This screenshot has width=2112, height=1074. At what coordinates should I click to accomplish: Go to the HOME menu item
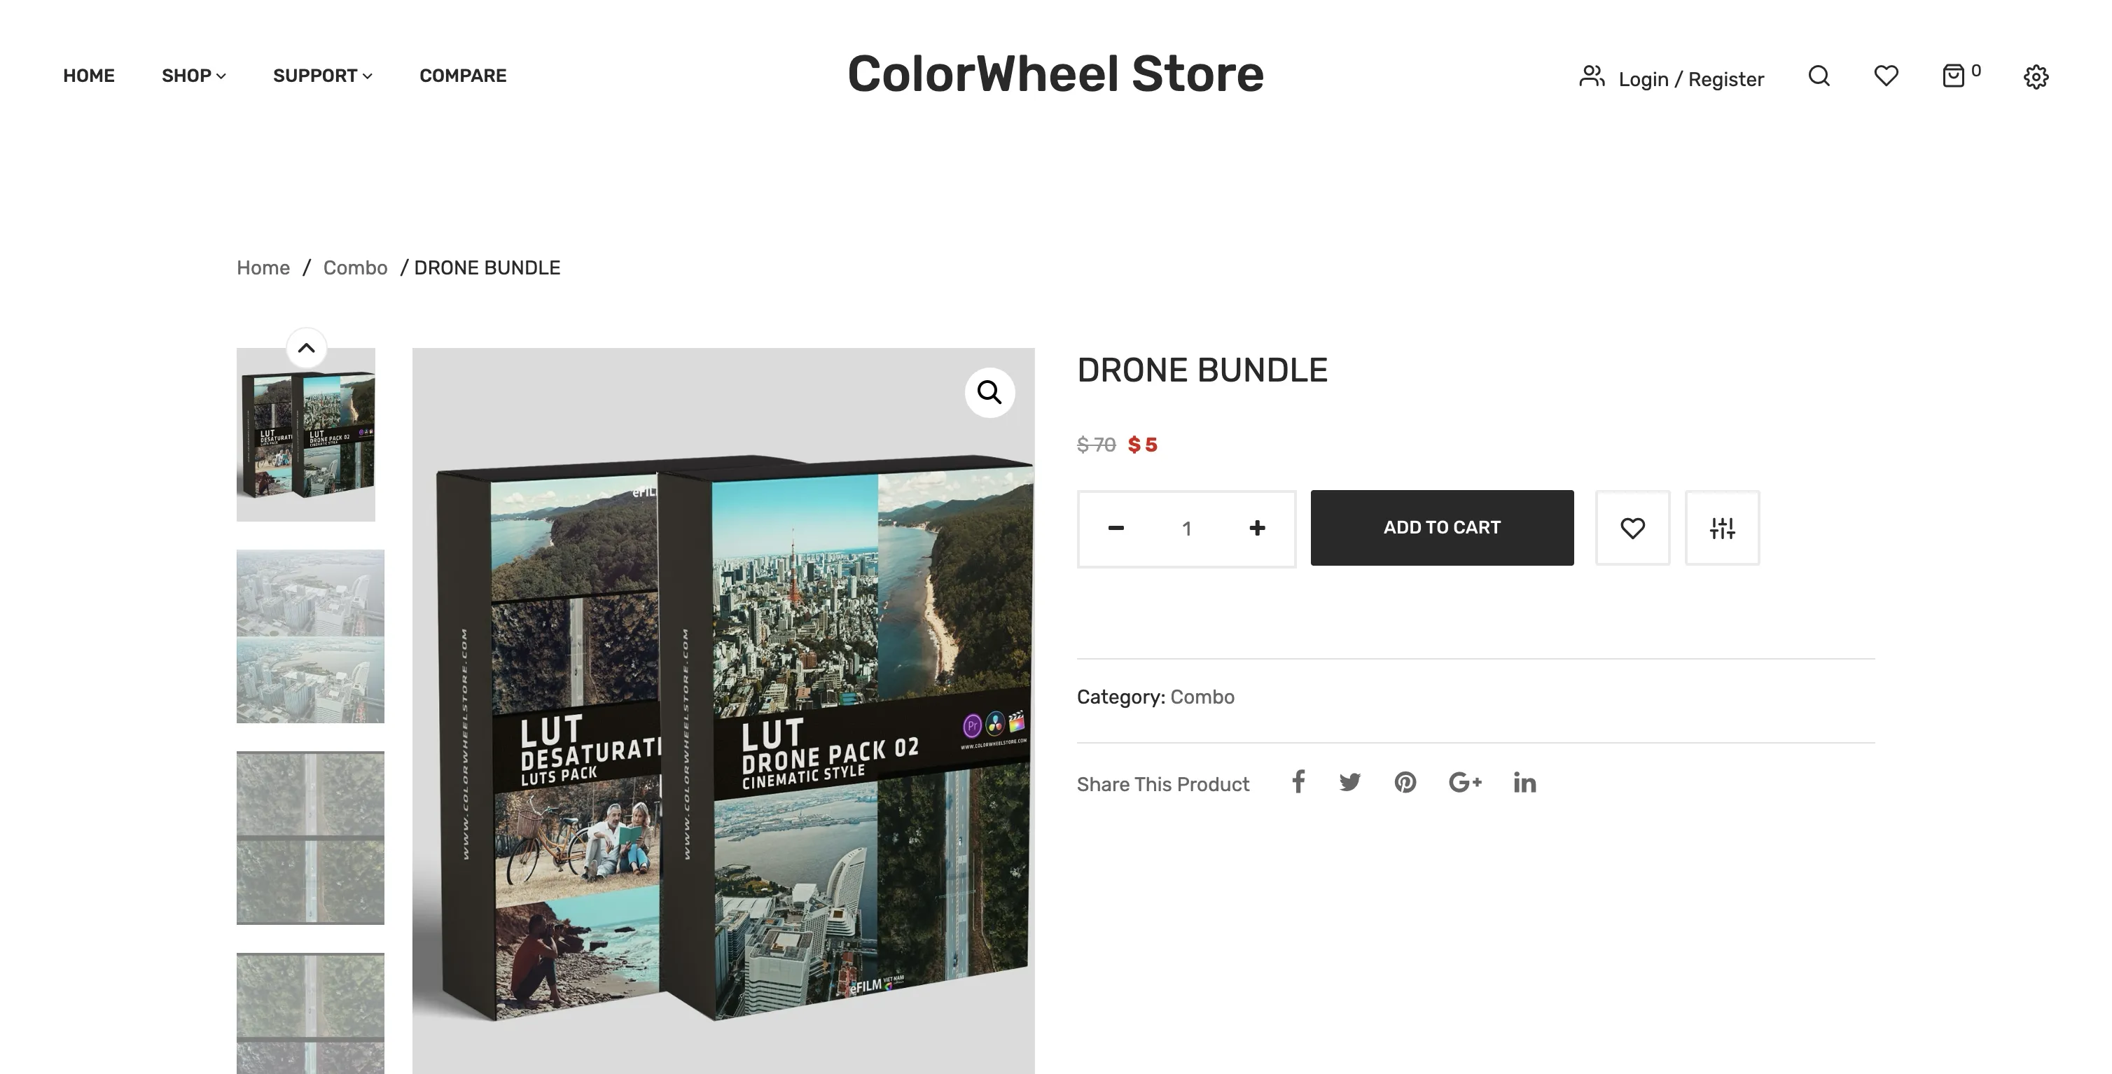tap(88, 76)
